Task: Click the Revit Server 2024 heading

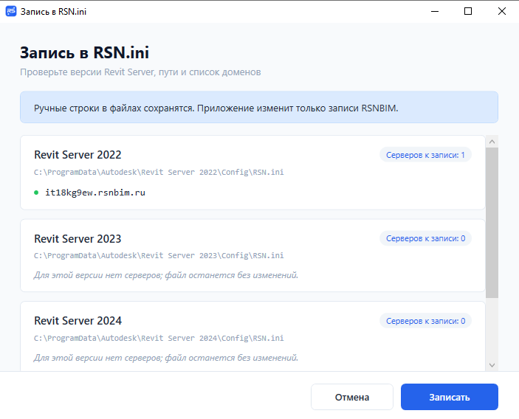Action: (x=78, y=321)
